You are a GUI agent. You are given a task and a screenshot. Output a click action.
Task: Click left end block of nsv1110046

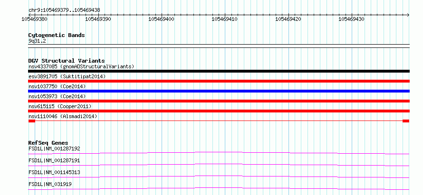pyautogui.click(x=31, y=121)
